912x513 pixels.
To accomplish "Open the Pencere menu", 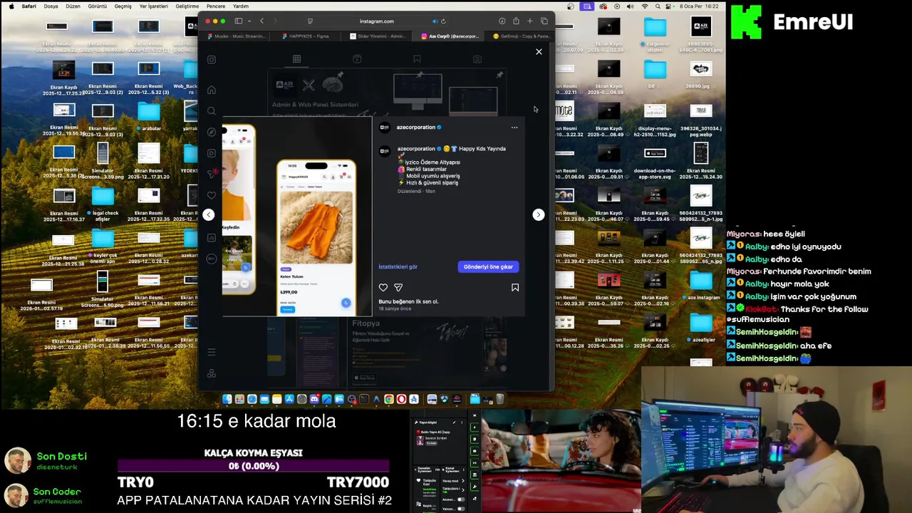I will click(x=216, y=6).
